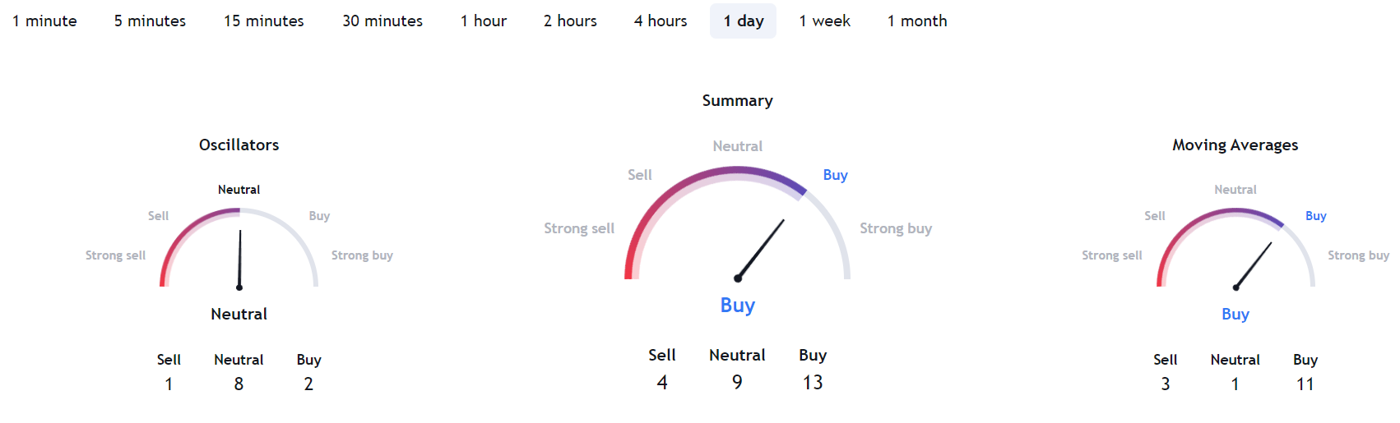1400x423 pixels.
Task: Click the Moving Averages gauge needle
Action: [1254, 265]
